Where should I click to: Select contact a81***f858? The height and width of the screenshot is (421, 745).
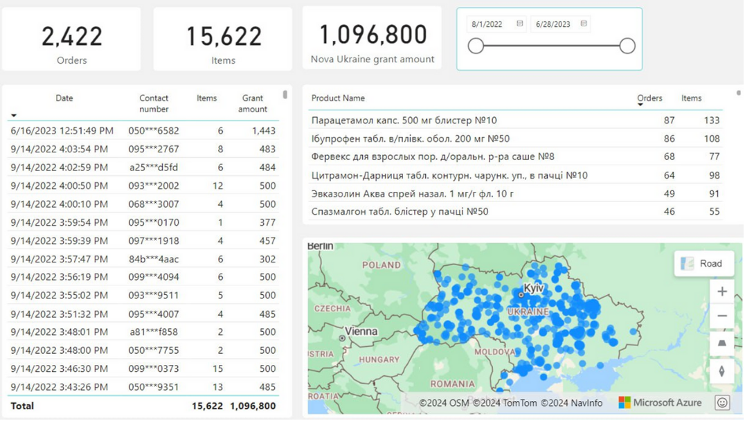[x=154, y=332]
